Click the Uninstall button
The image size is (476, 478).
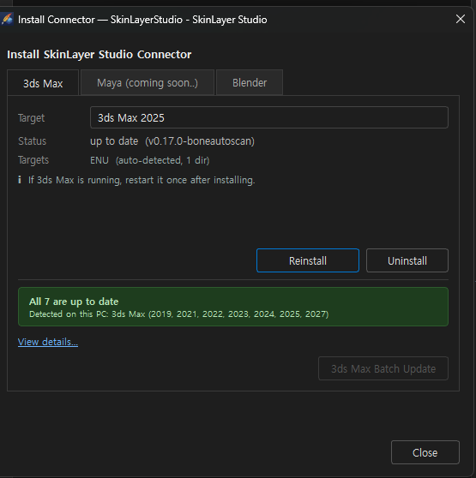(407, 260)
